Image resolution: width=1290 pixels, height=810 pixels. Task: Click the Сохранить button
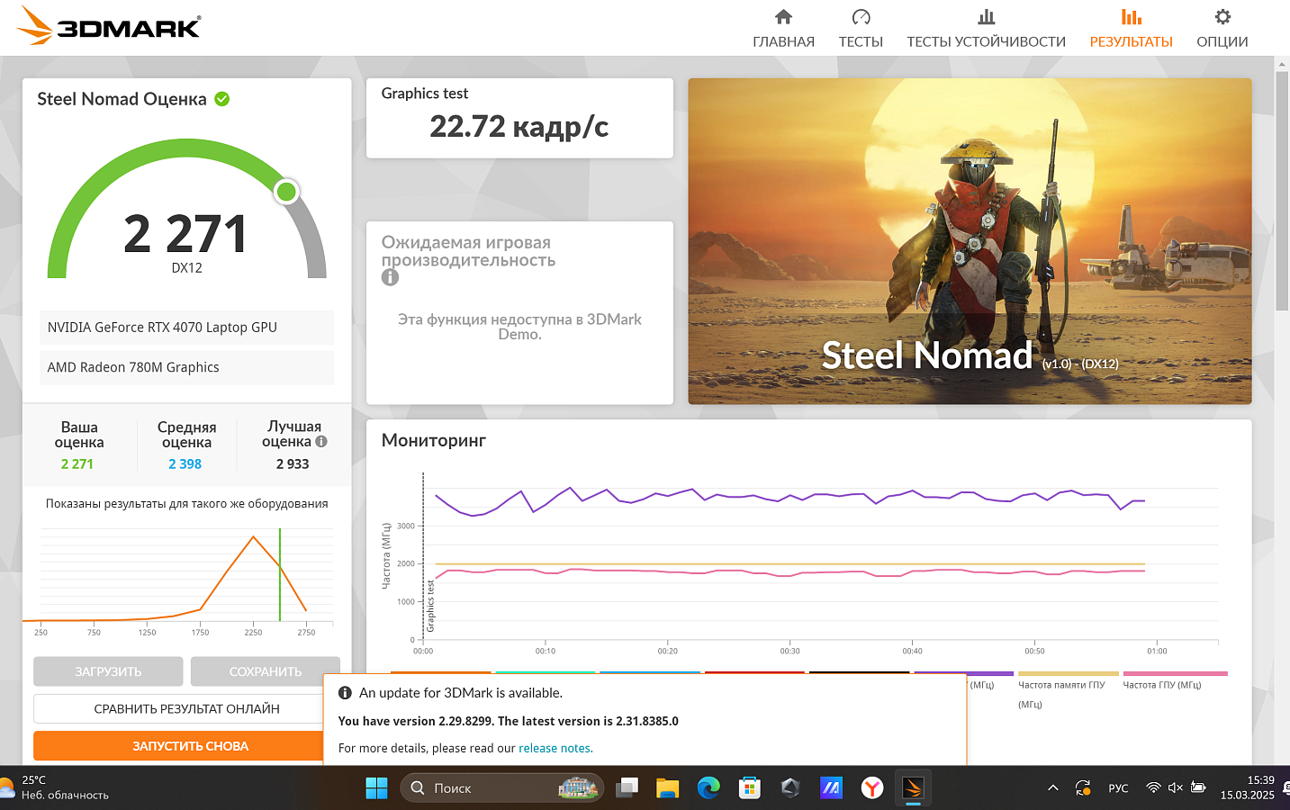tap(265, 671)
